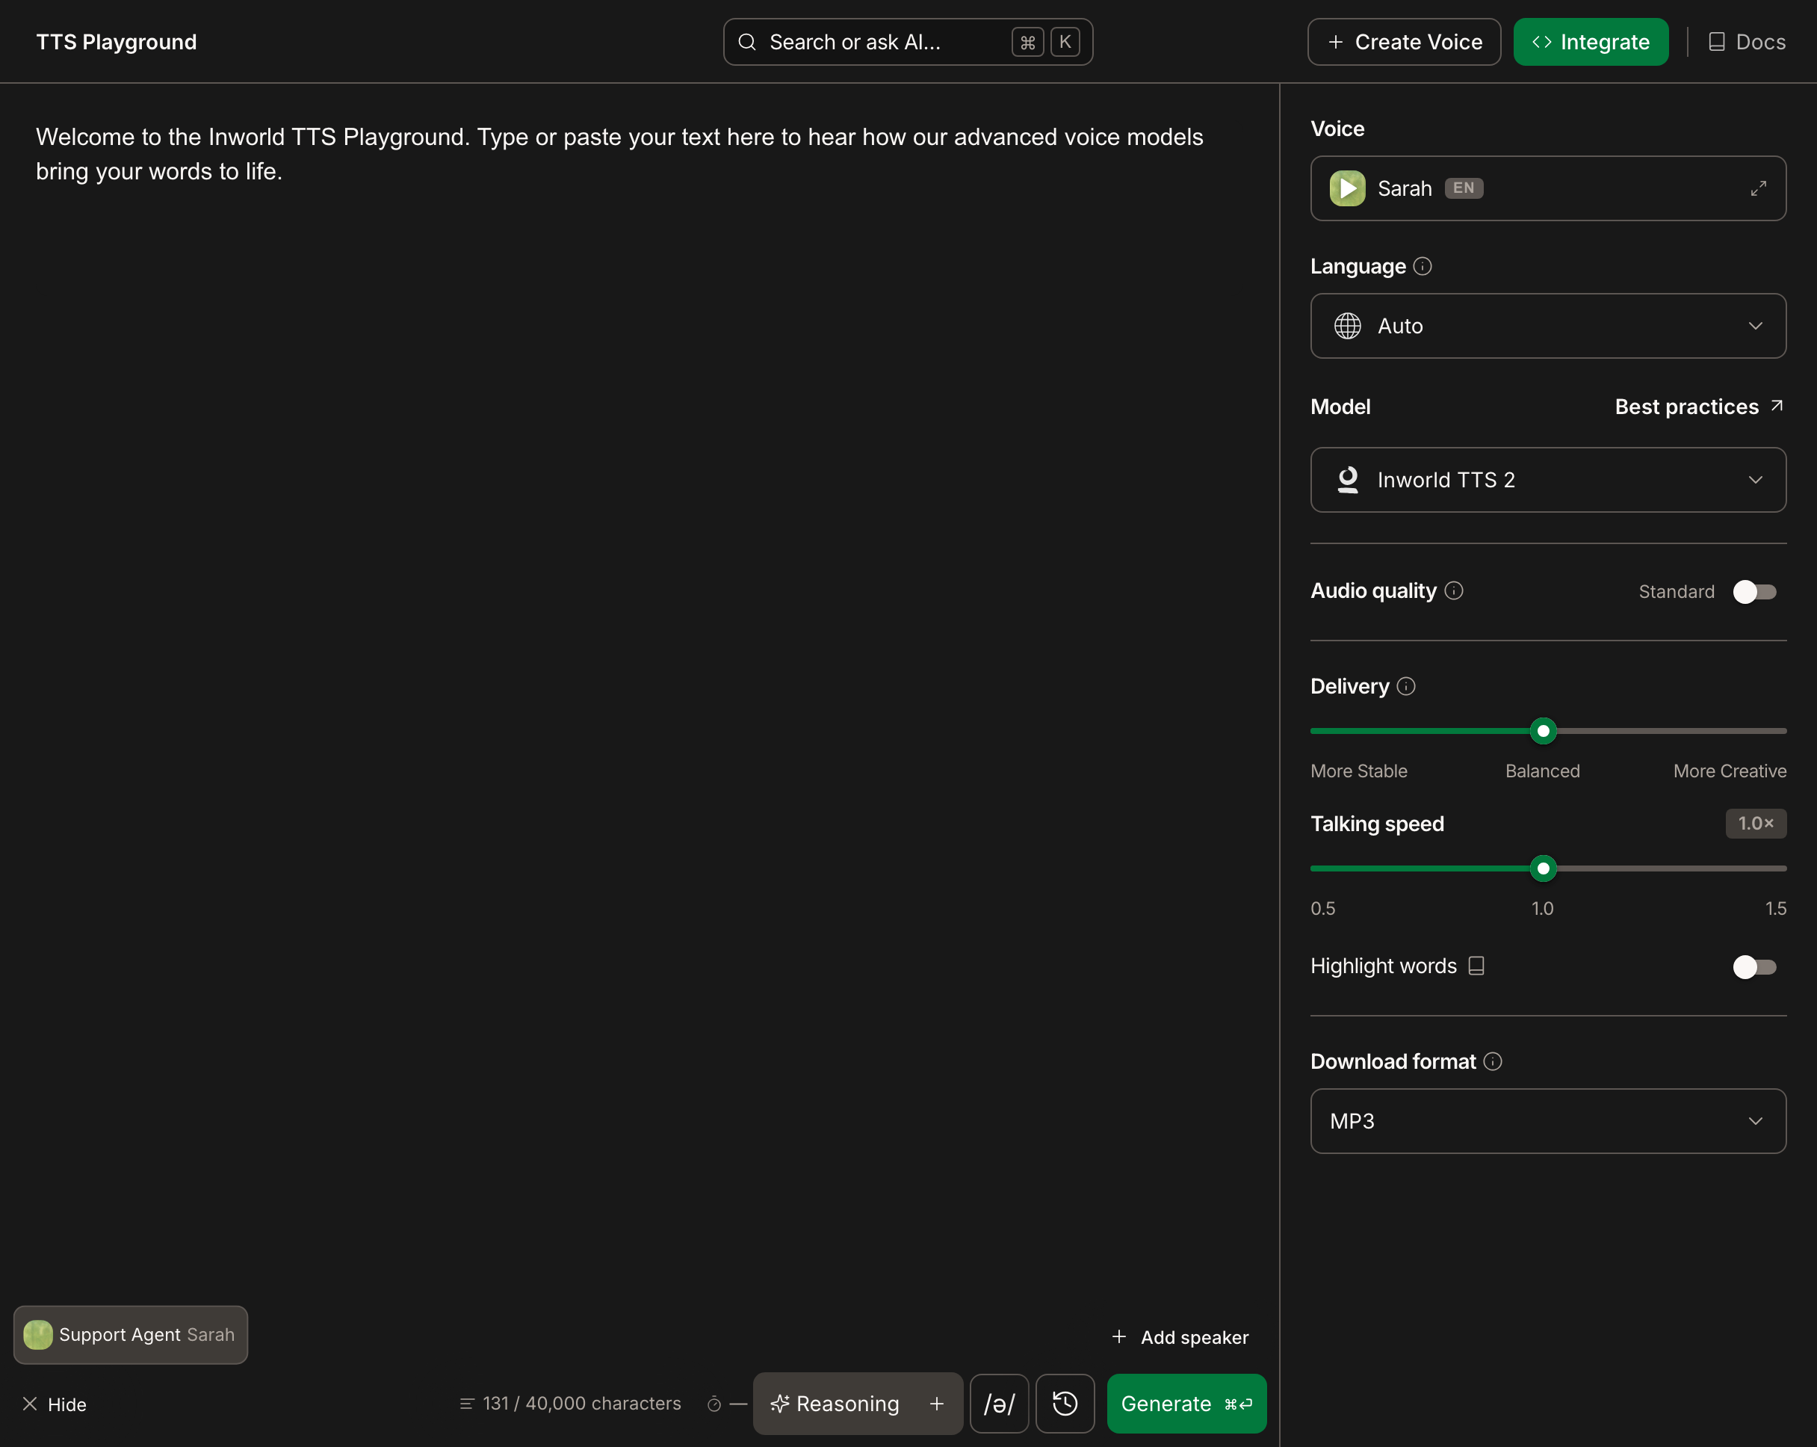Screen dimensions: 1817x1447
Task: Click Add speaker
Action: 1180,1337
